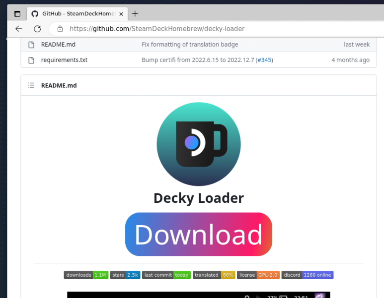Open 'Bump certifi' commit message
384x298 pixels.
click(198, 60)
